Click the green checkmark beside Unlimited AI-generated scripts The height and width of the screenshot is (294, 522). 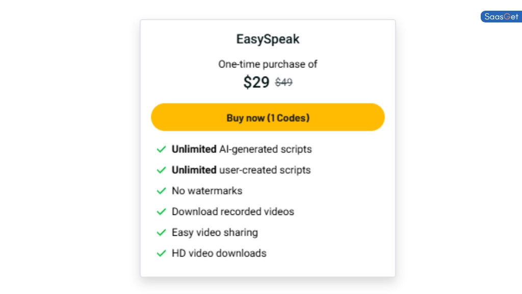(162, 149)
